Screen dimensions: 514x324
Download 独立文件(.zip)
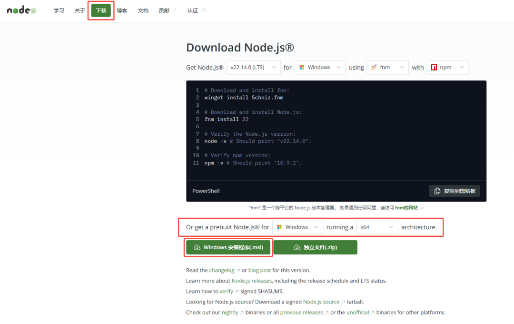[316, 247]
